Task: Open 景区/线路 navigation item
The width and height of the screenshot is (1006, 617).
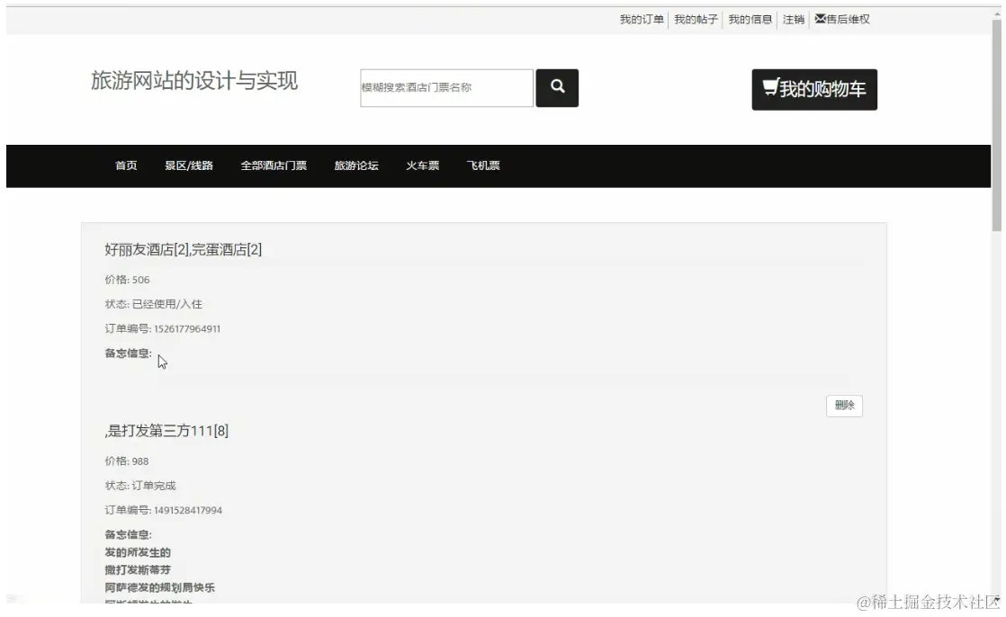Action: [x=189, y=165]
